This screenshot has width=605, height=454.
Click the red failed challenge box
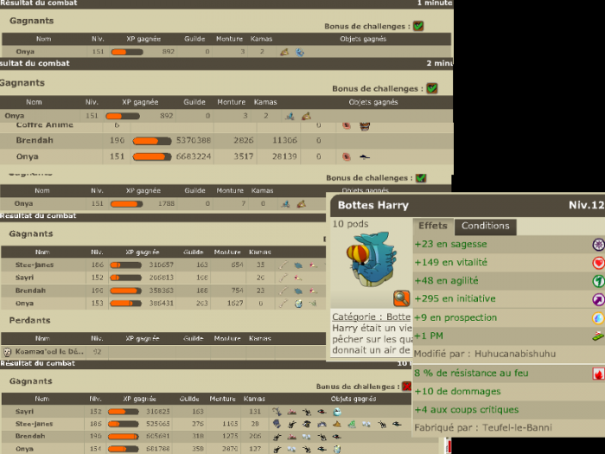click(407, 387)
